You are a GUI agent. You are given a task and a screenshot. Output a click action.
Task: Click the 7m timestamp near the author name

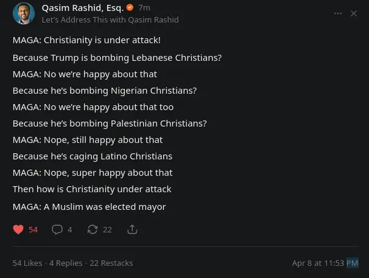144,8
